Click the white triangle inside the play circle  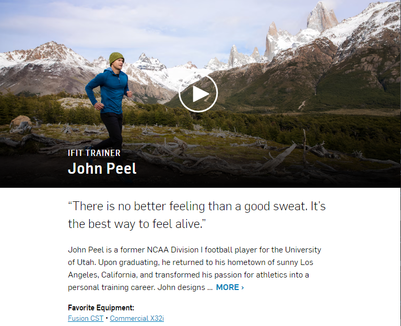pos(200,94)
